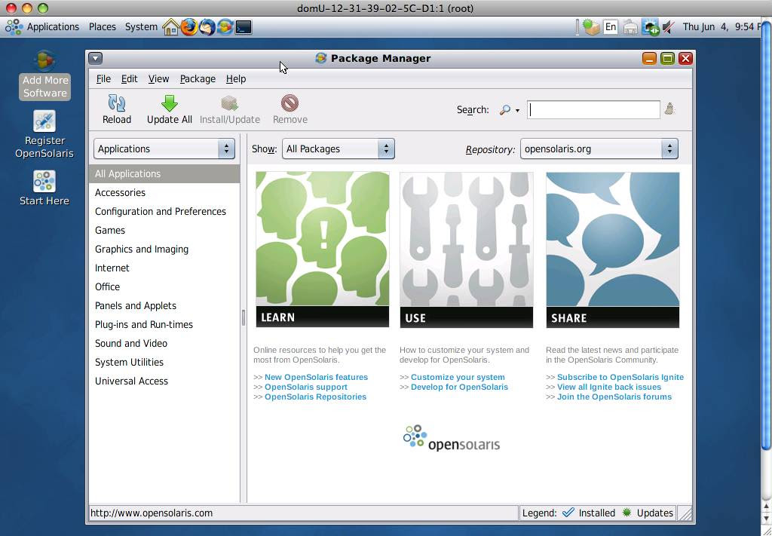Click the green Update All arrow
Screen dimensions: 772x536
[170, 103]
